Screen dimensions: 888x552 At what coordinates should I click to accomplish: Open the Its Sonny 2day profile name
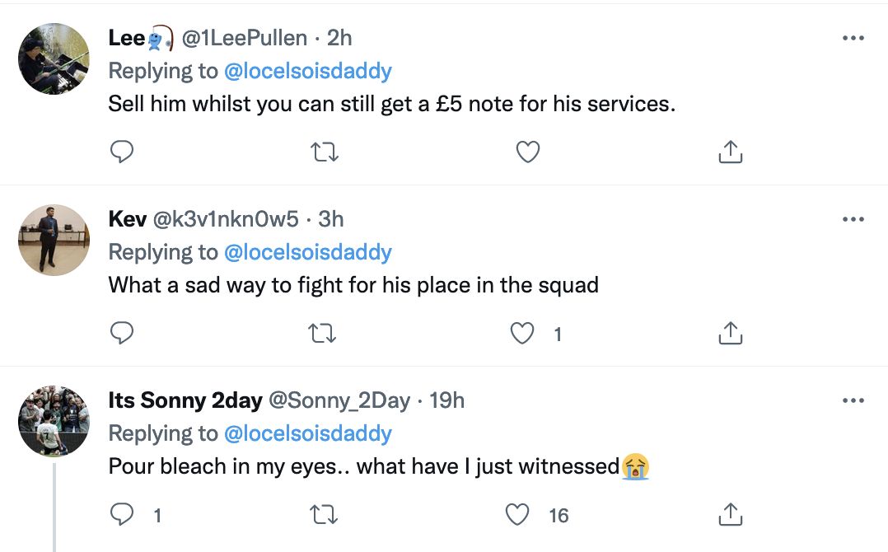point(185,400)
